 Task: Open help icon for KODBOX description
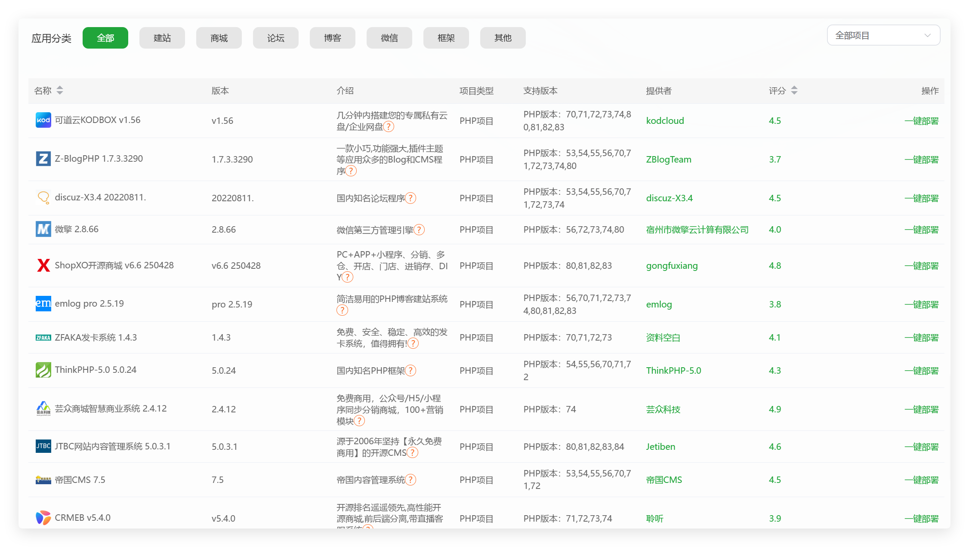click(389, 127)
